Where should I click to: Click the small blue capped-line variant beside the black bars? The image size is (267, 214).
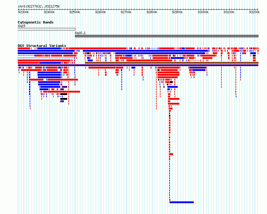60,96
